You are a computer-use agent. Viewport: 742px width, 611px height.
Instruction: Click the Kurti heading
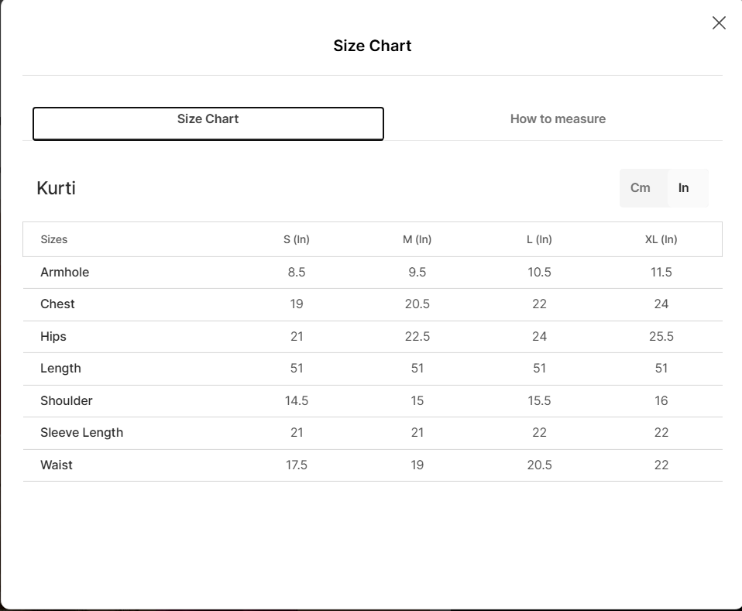click(x=56, y=188)
